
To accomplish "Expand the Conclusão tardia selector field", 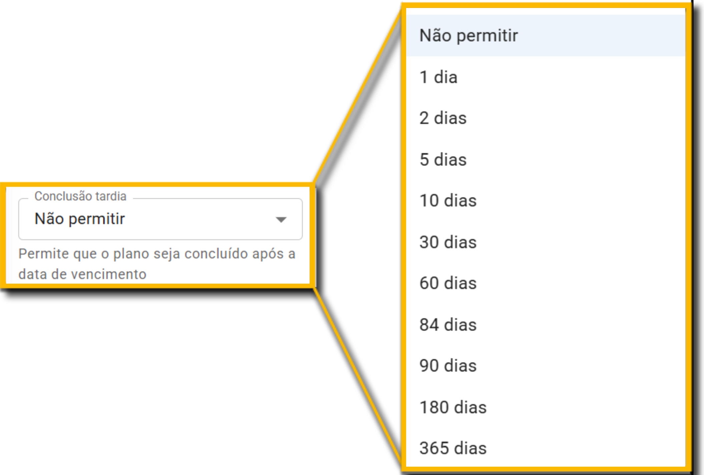I will coord(160,219).
